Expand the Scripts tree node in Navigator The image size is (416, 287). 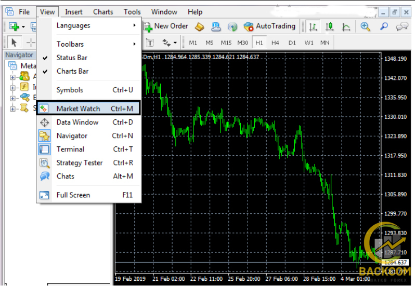coord(12,109)
